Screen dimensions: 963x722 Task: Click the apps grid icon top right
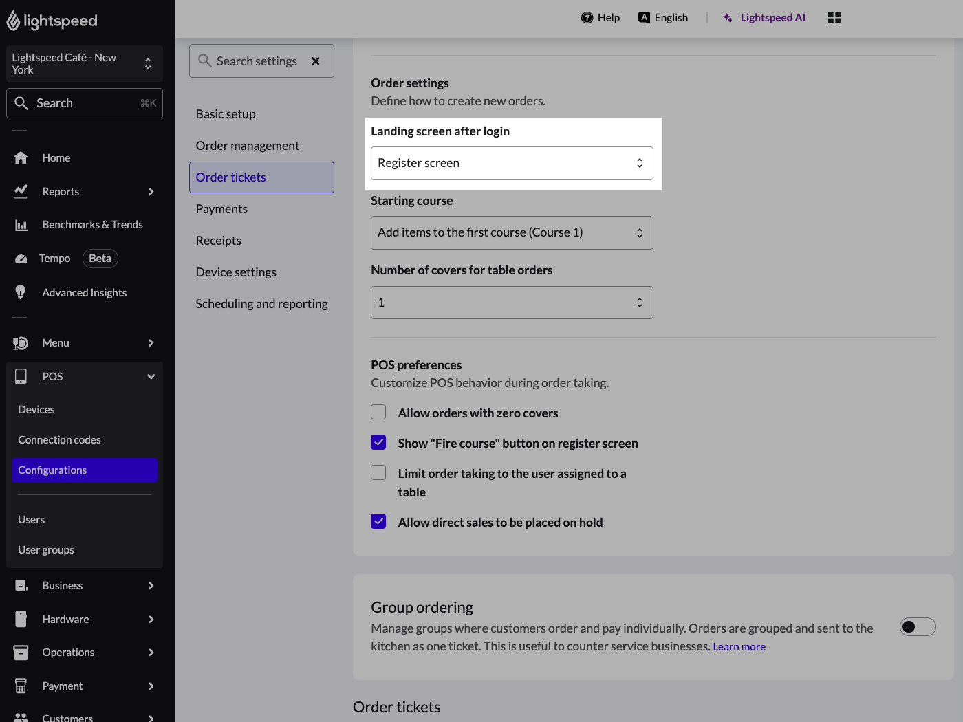834,17
